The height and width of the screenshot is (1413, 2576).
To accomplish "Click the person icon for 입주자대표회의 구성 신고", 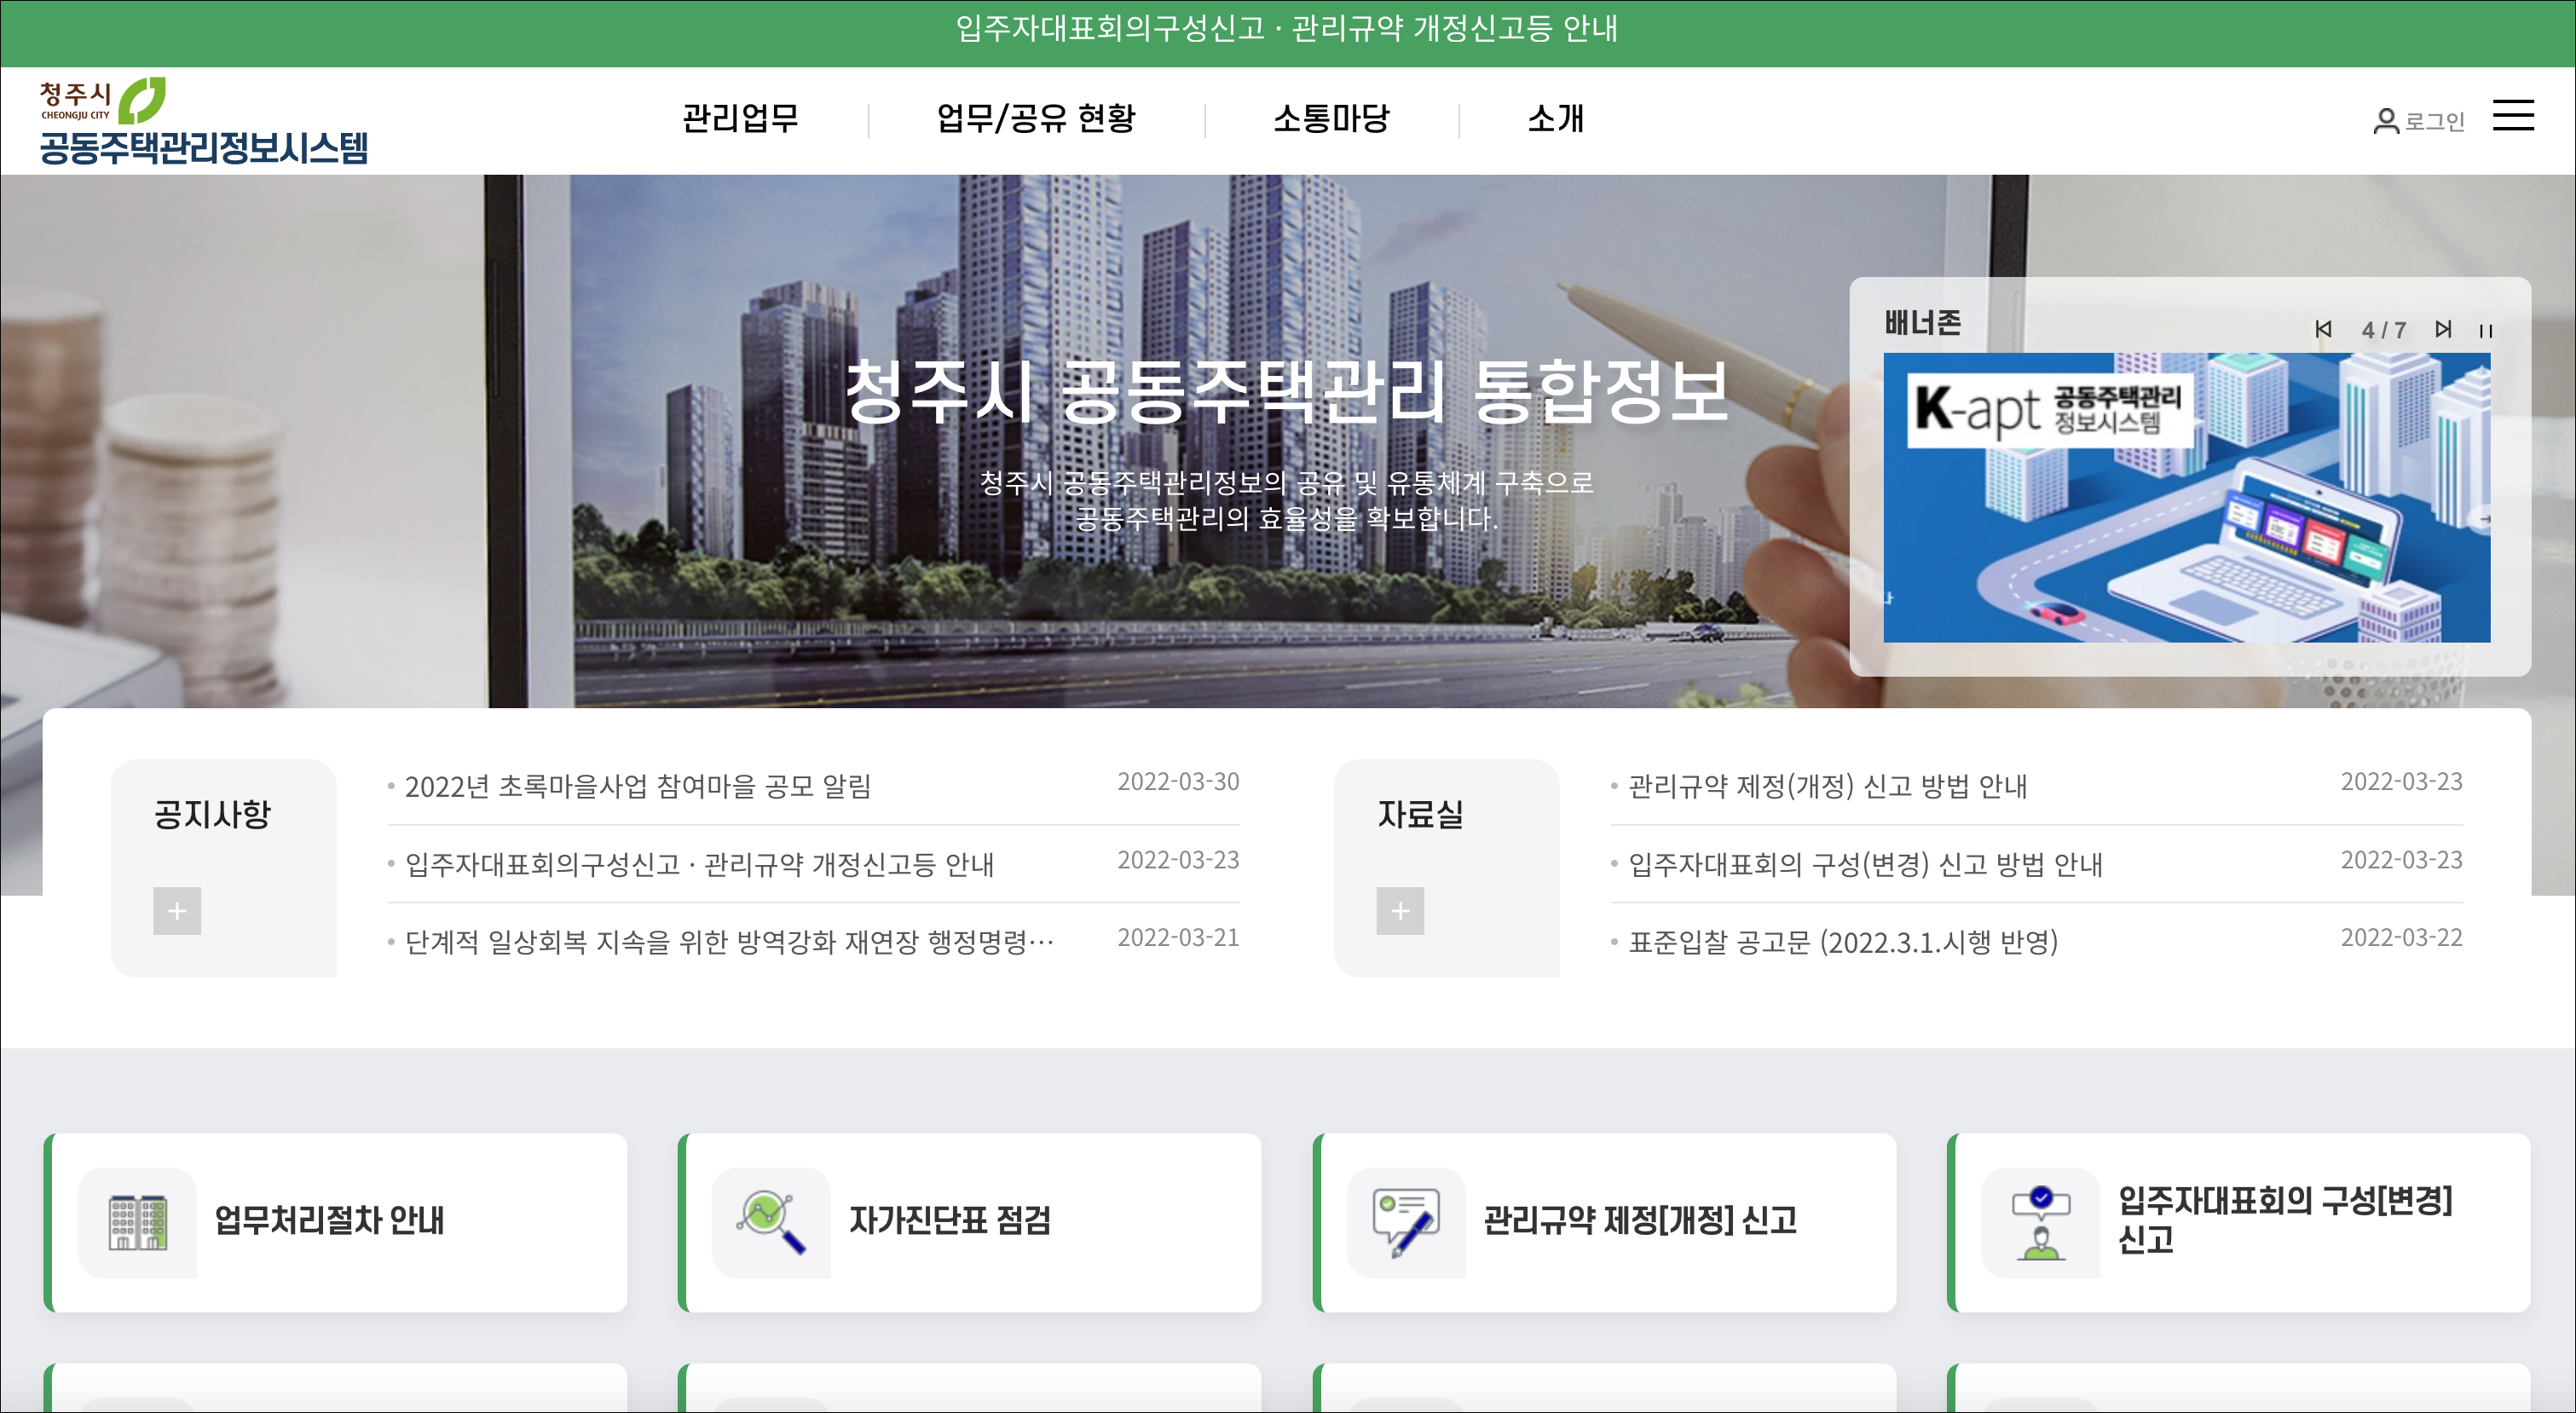I will pyautogui.click(x=2040, y=1222).
